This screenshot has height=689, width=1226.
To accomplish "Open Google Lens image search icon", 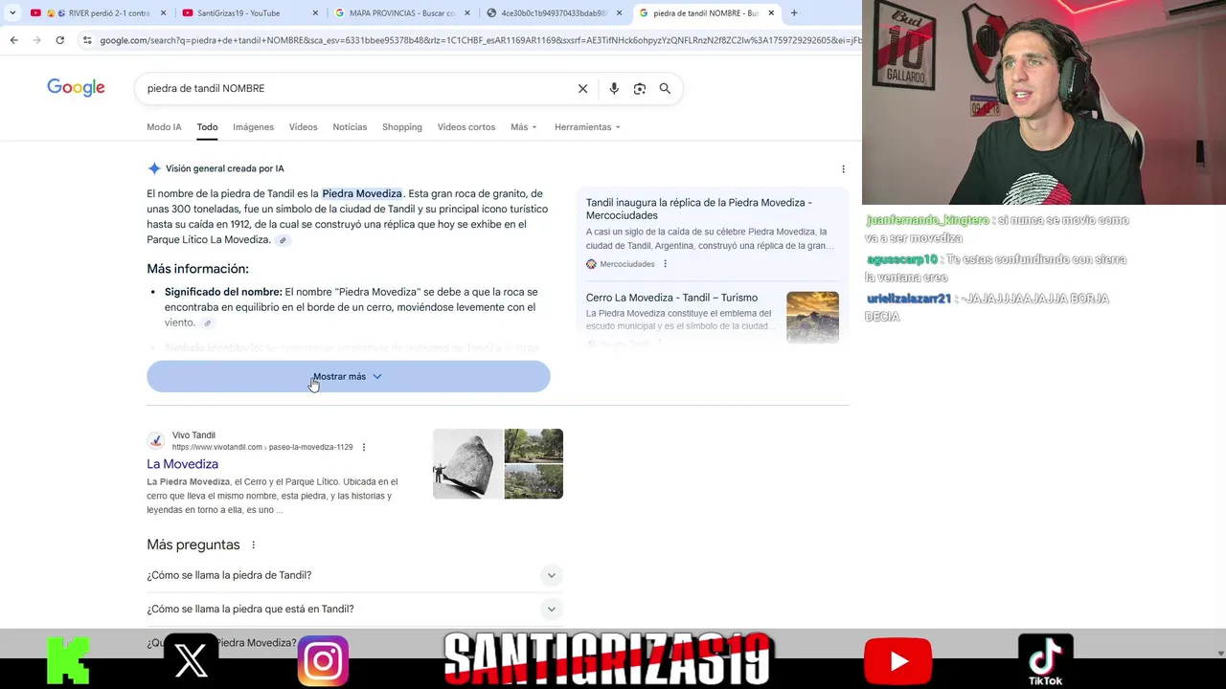I will (x=639, y=88).
